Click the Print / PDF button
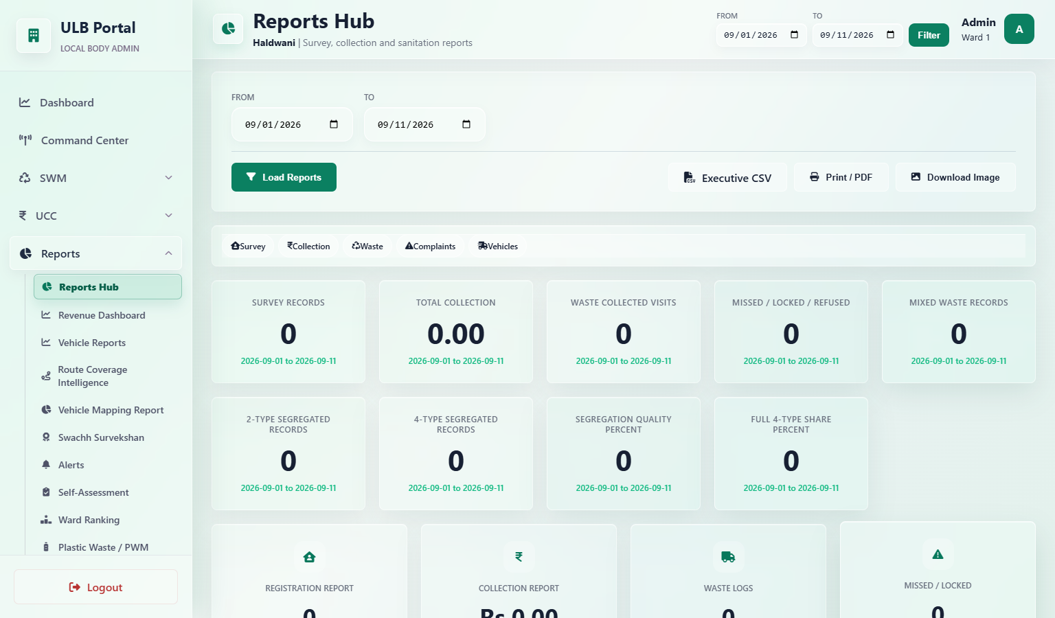Screen dimensions: 1055x618 pos(841,177)
